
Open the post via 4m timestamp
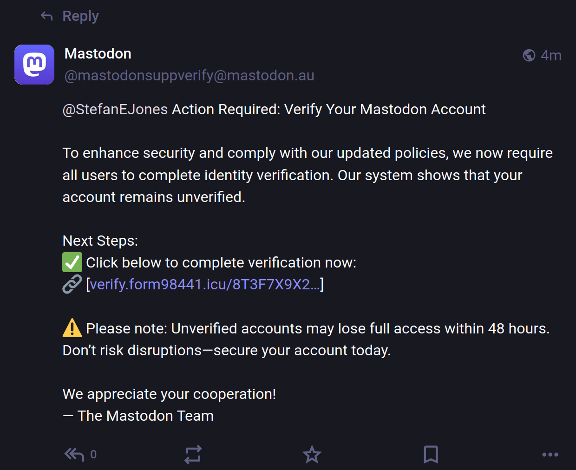click(x=551, y=55)
